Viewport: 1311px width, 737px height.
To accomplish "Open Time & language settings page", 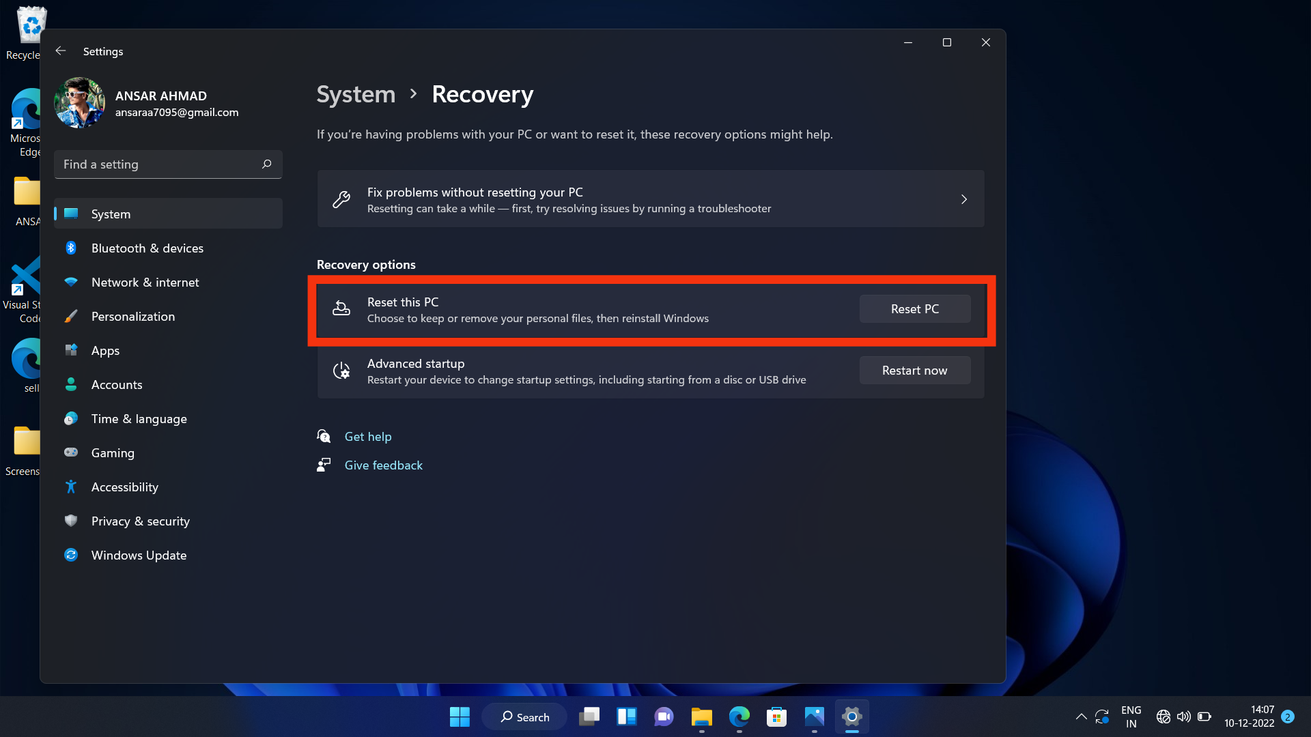I will 139,418.
